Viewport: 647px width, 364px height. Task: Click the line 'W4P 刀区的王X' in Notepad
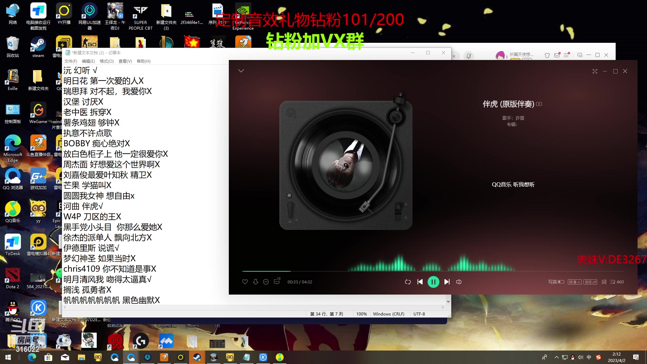point(92,217)
